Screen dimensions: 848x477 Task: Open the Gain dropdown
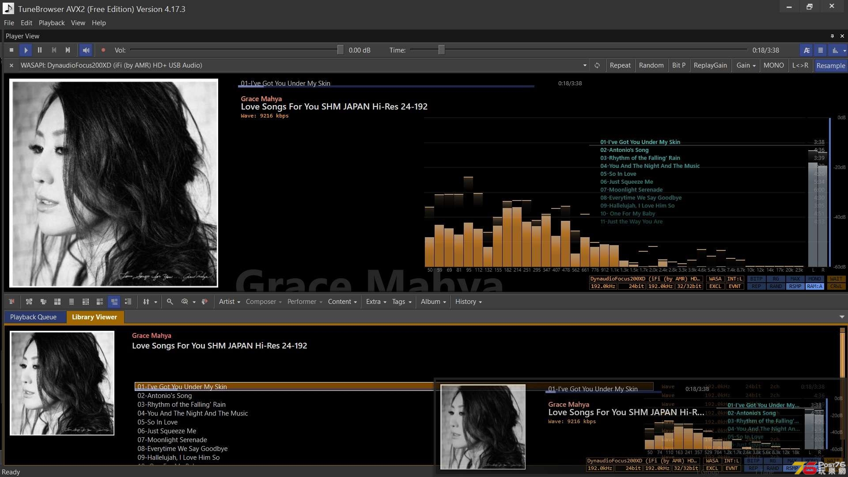[746, 65]
